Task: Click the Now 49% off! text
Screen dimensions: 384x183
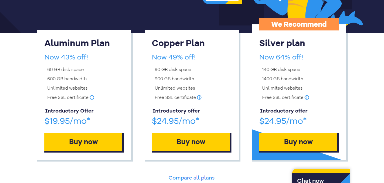Action: [174, 57]
